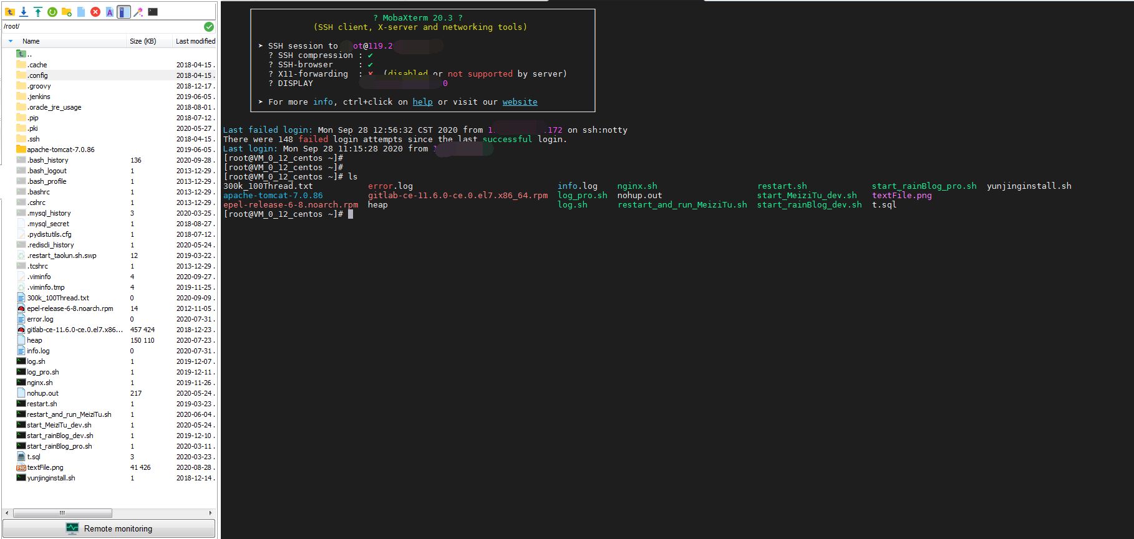Click the upload to current folder icon
1134x539 pixels.
38,12
